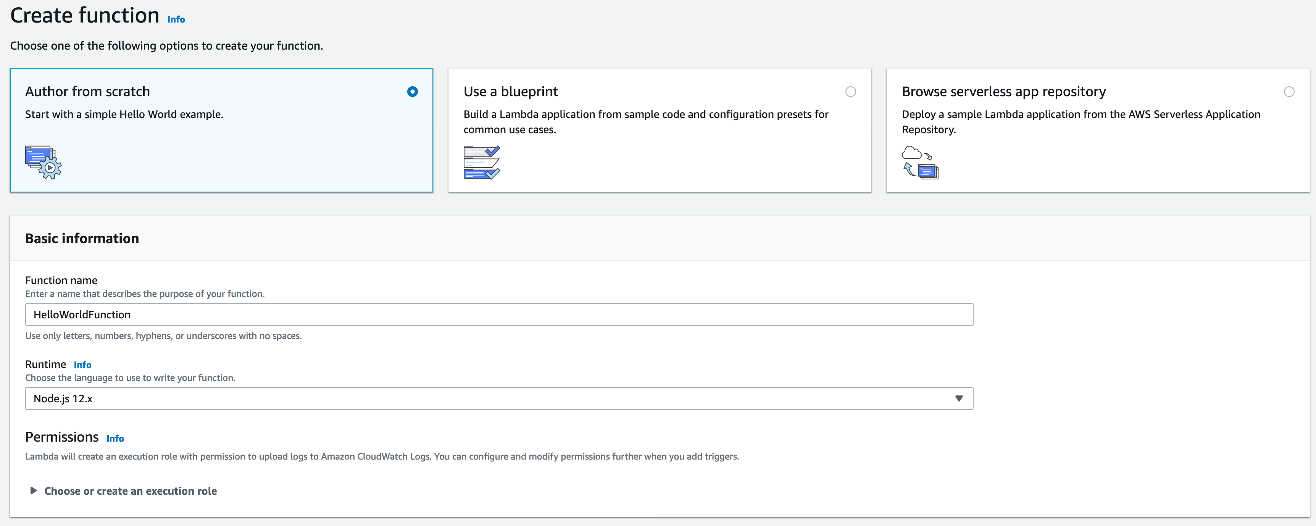Click the blueprint checklist icon
1316x526 pixels.
481,162
